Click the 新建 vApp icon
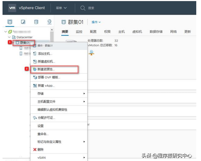Viewport: 201px width, 161px height. [x=35, y=86]
